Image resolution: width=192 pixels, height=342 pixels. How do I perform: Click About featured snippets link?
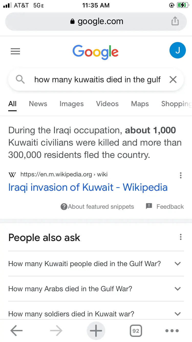point(98,207)
